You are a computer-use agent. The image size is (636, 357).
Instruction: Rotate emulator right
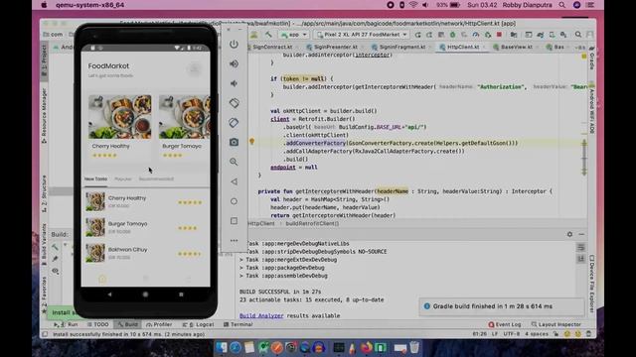[x=234, y=122]
